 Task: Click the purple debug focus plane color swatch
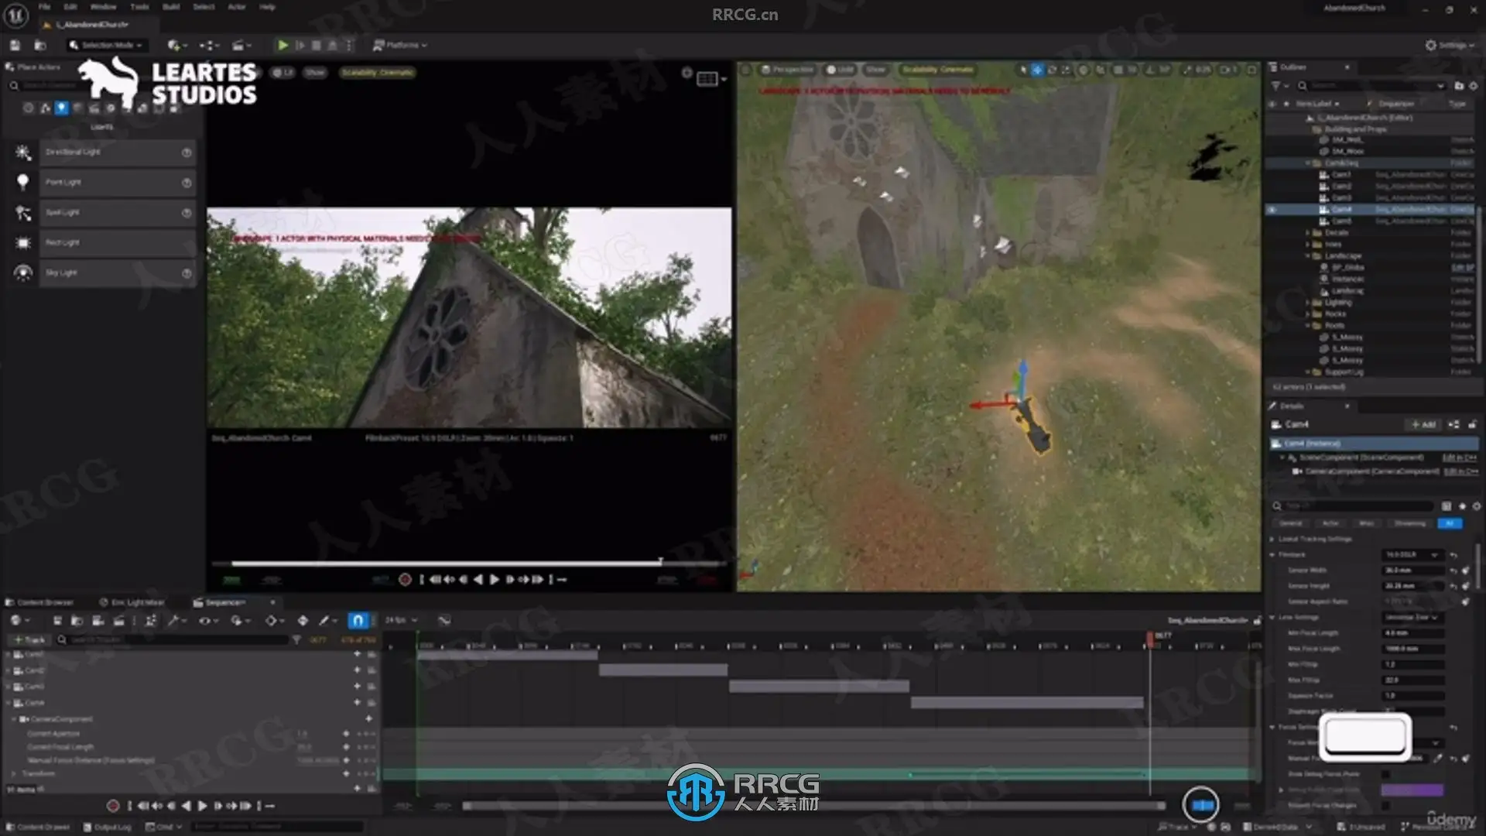coord(1412,790)
